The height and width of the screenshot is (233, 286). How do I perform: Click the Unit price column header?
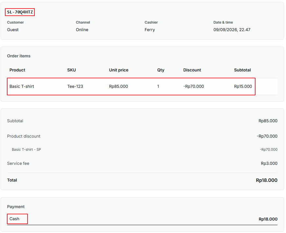click(x=119, y=70)
